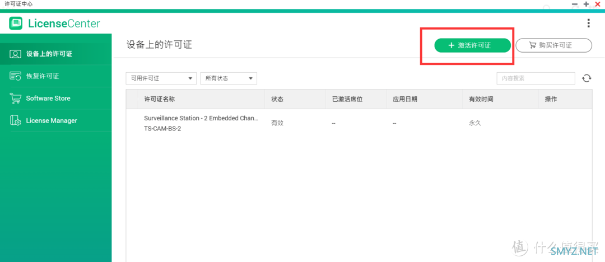Go to Software Store in the sidebar
Screen dimensions: 605x262
56,99
